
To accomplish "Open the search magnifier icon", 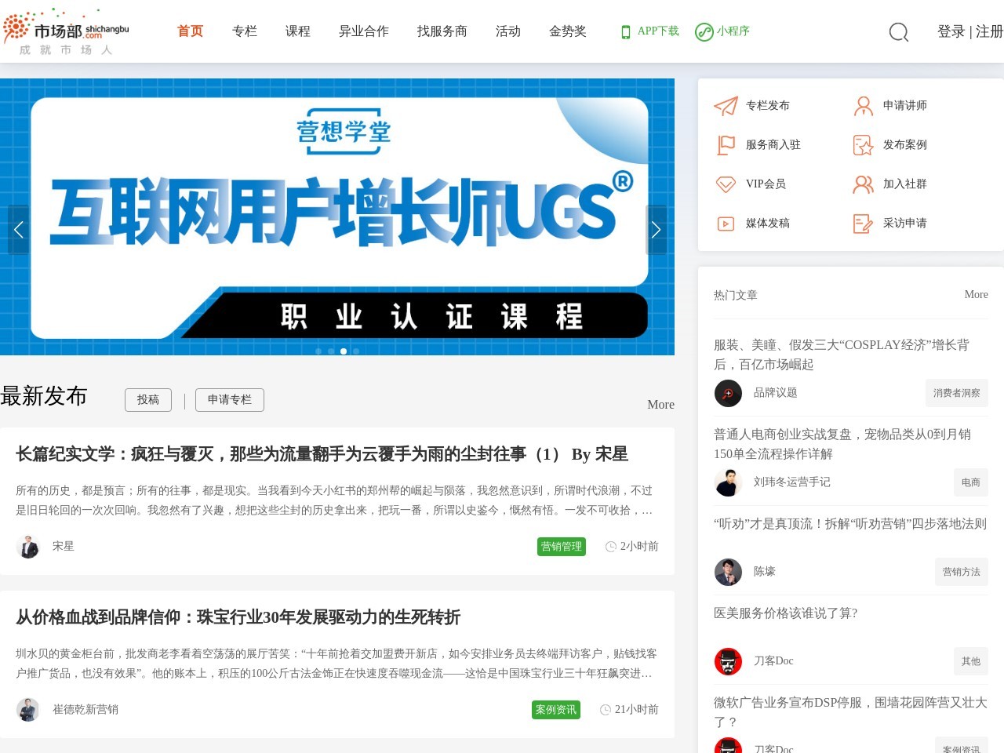I will (x=898, y=32).
